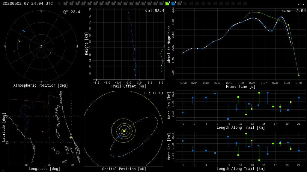Click the R marker on the polar plot
Image resolution: width=307 pixels, height=172 pixels.
pos(50,53)
